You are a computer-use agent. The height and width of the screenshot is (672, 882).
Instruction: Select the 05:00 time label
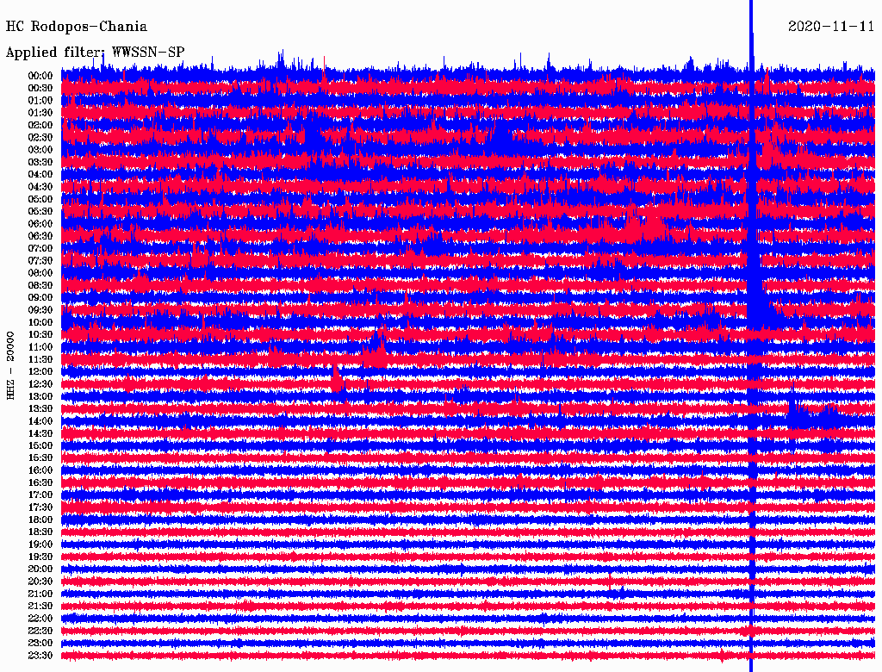point(40,199)
